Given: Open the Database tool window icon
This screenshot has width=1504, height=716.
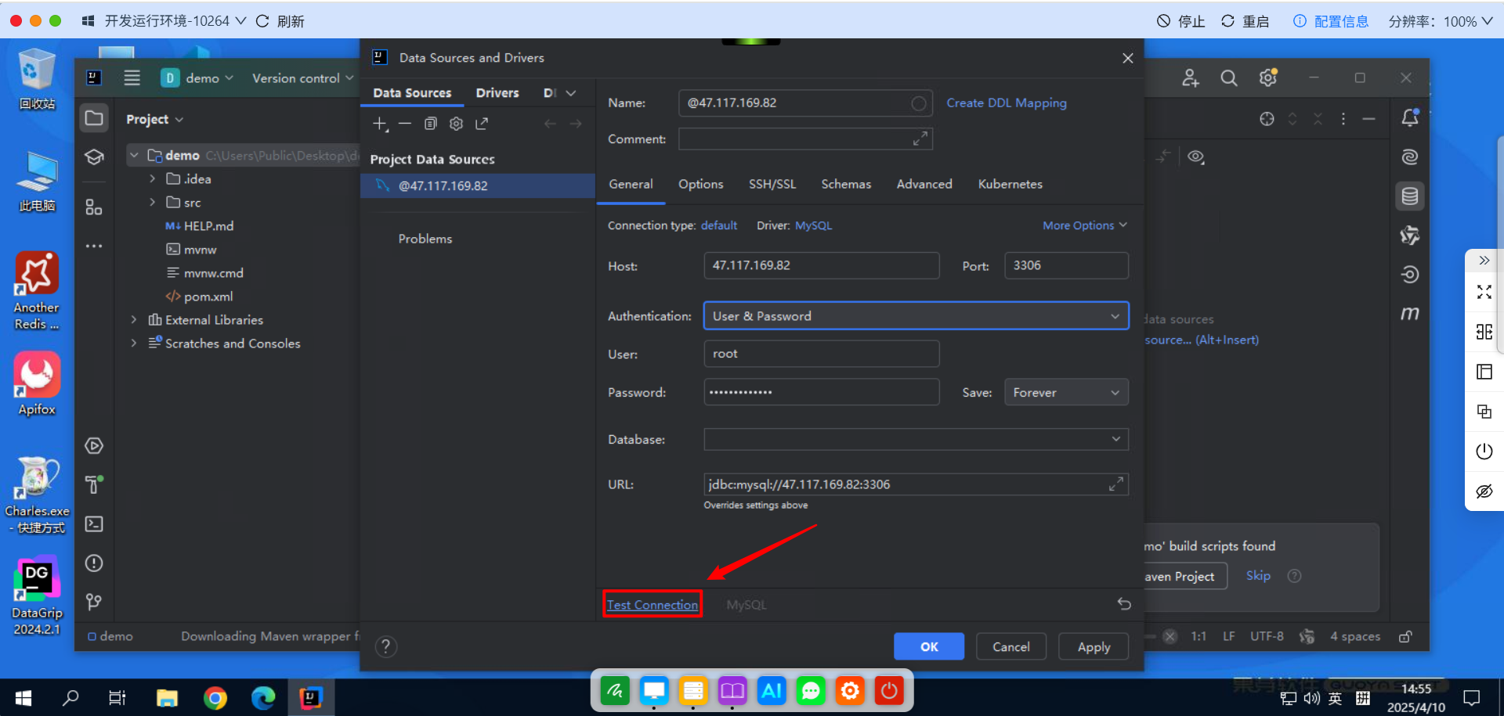Looking at the screenshot, I should (1410, 196).
